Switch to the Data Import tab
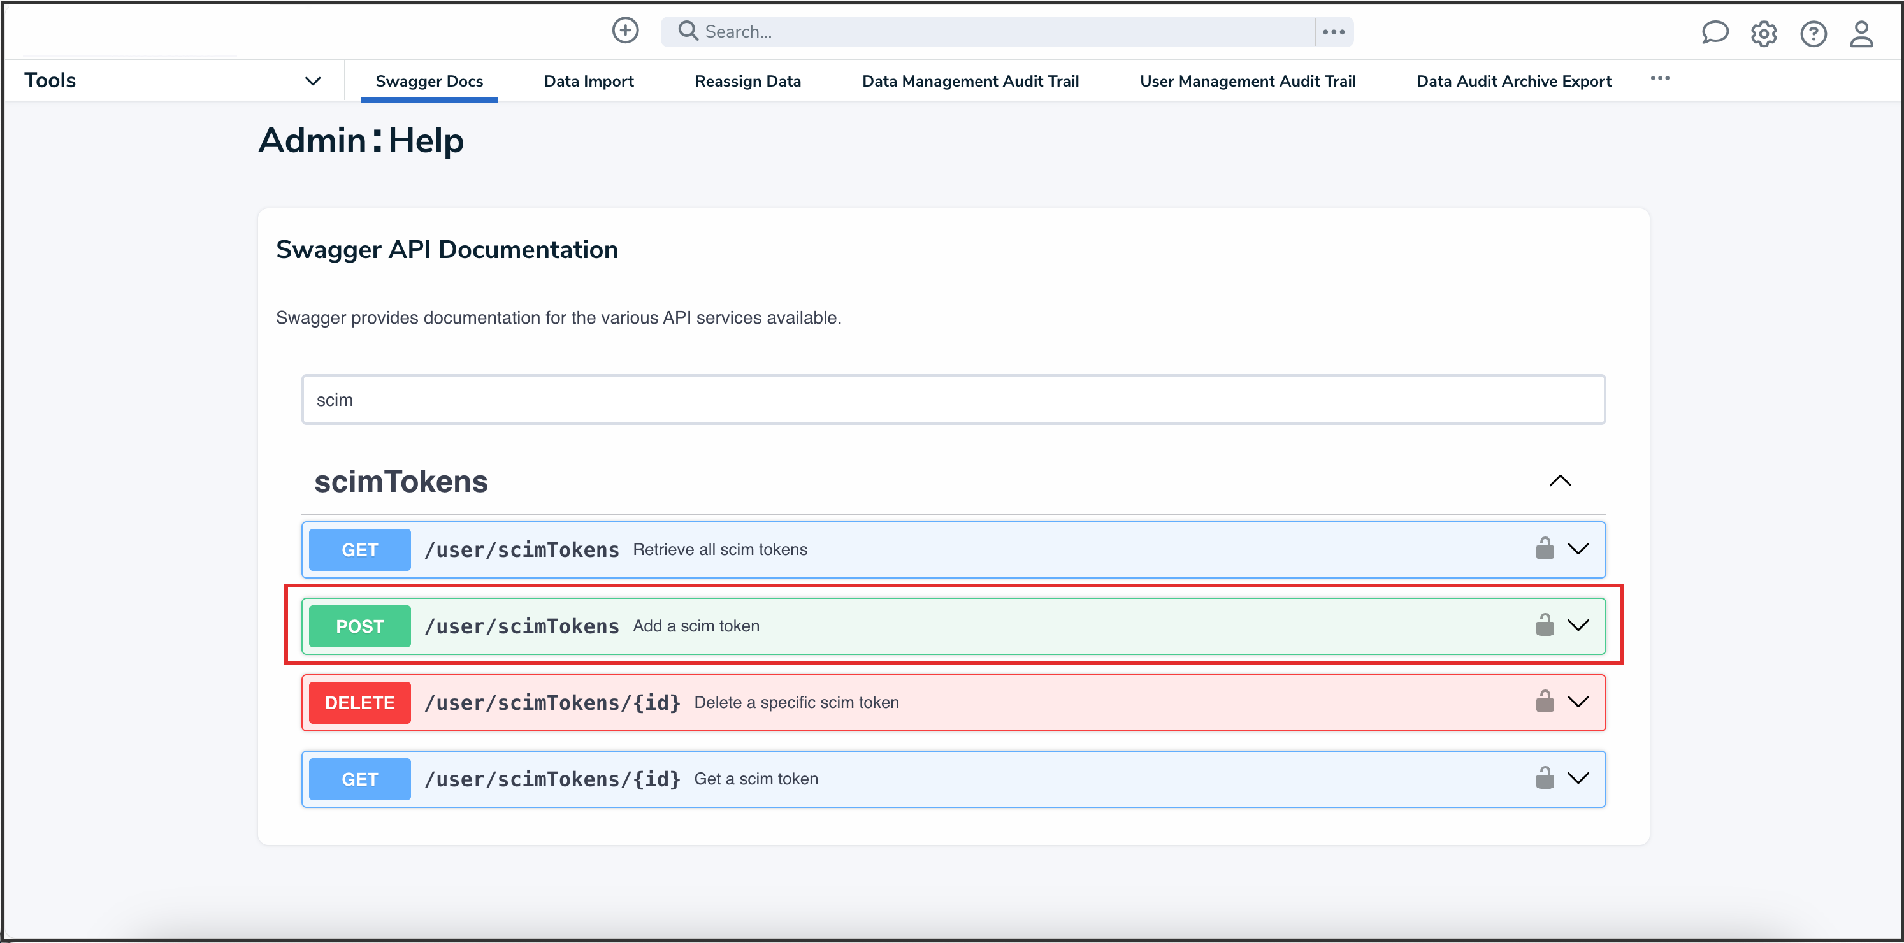The height and width of the screenshot is (943, 1904). coord(589,82)
